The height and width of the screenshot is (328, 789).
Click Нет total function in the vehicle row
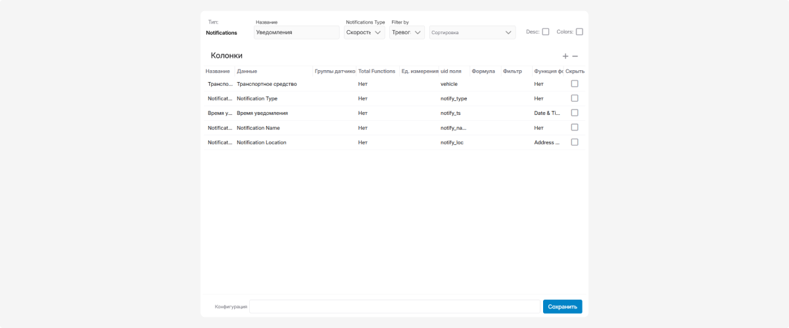363,84
